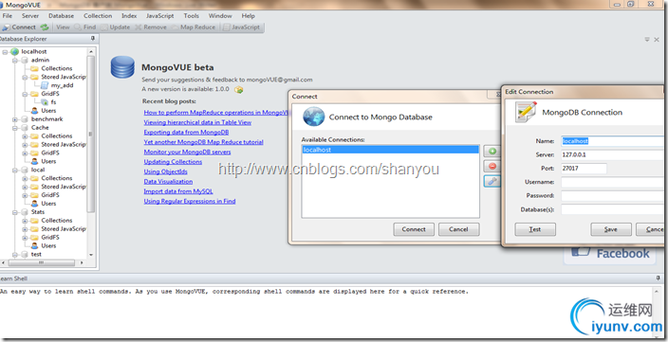Open the Data Visualization blog link
The image size is (668, 342).
[168, 182]
